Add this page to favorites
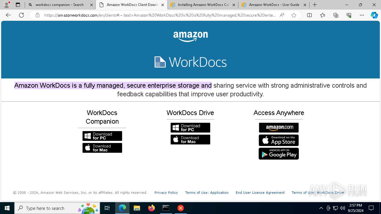The height and width of the screenshot is (214, 381). pyautogui.click(x=294, y=15)
